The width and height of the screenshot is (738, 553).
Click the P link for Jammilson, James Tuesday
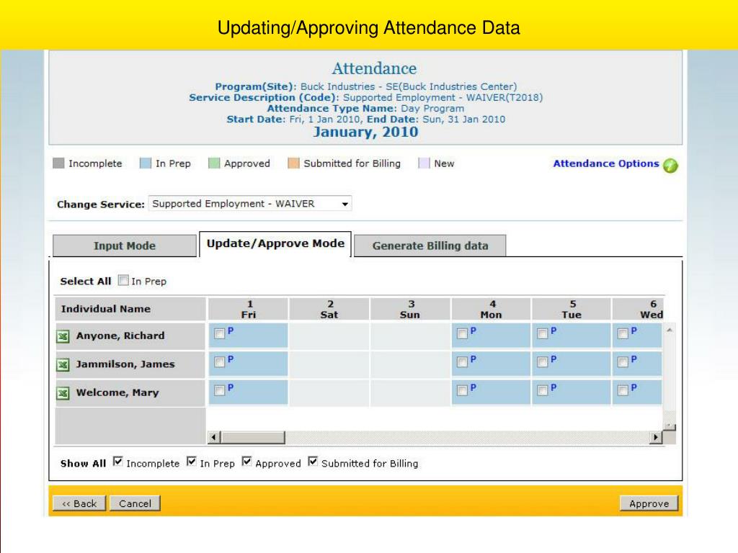click(x=553, y=359)
